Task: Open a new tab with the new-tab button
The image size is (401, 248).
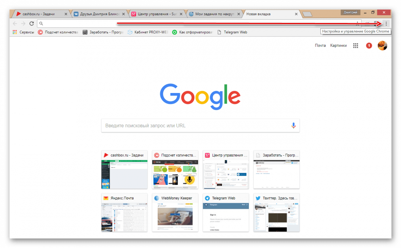Action: coord(308,14)
